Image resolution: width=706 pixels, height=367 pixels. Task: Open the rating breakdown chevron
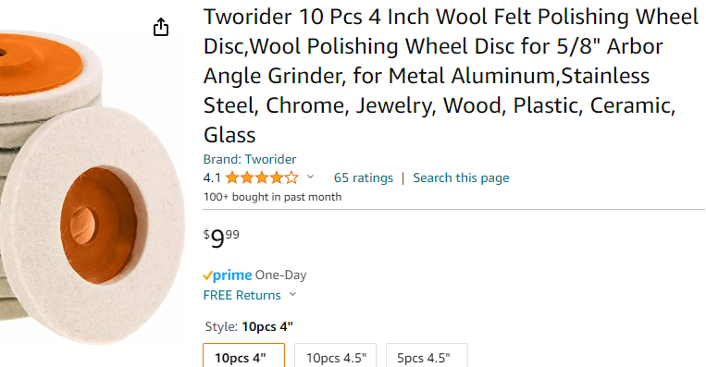point(310,177)
